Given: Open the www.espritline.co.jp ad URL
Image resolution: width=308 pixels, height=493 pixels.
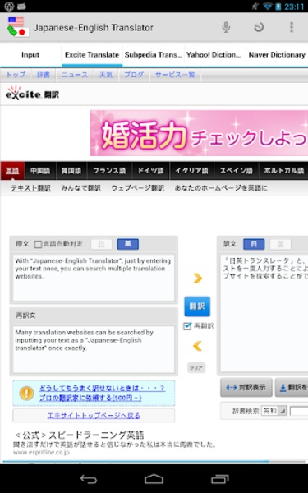Looking at the screenshot, I should pyautogui.click(x=41, y=453).
